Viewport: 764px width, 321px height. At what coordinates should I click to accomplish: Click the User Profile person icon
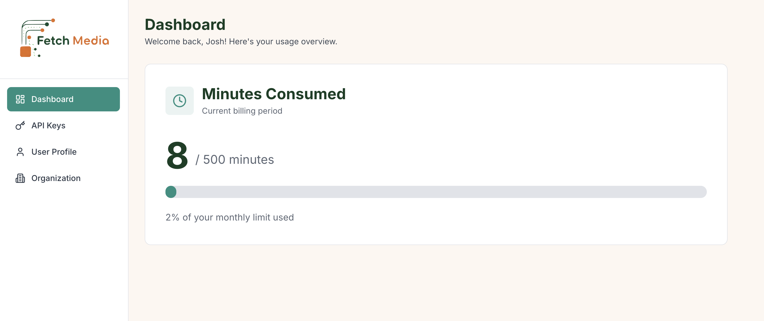(x=20, y=152)
